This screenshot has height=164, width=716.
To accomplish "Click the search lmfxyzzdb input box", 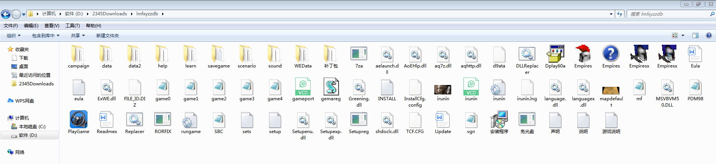I will pos(668,14).
